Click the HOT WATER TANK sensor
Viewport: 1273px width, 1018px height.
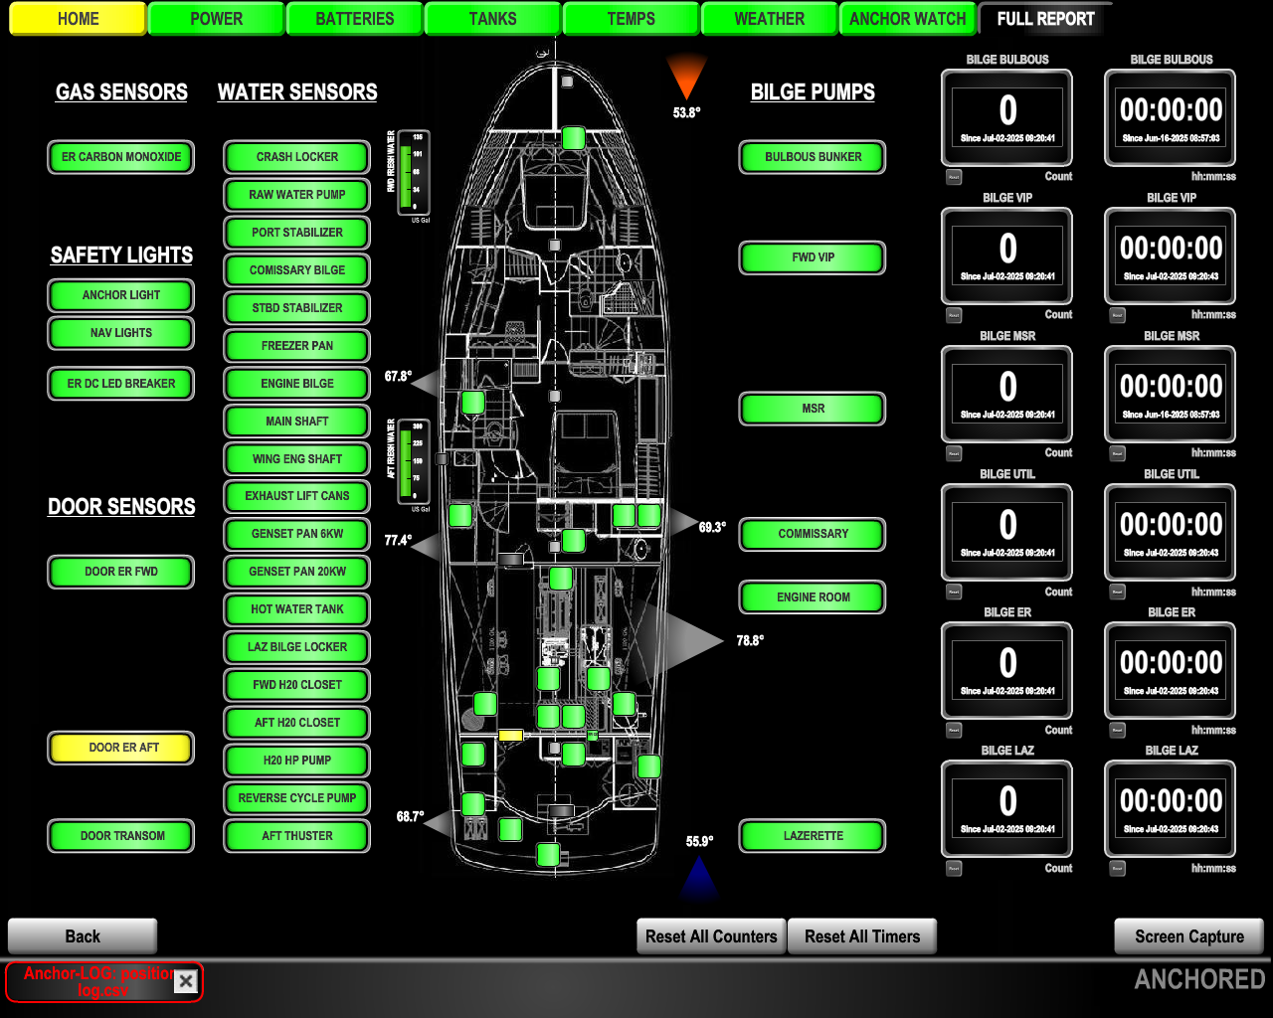click(297, 609)
